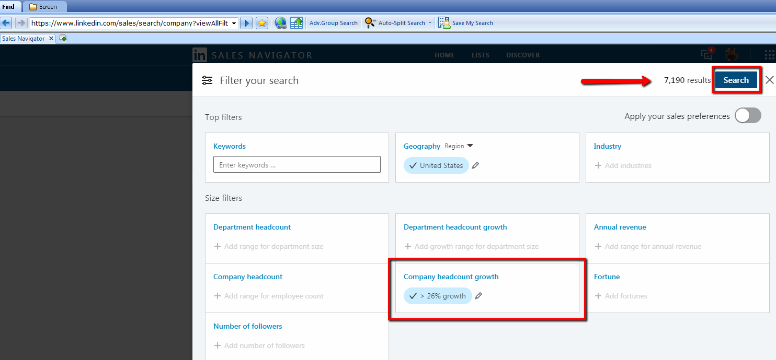Viewport: 776px width, 360px height.
Task: Switch to the Find tab
Action: click(8, 7)
